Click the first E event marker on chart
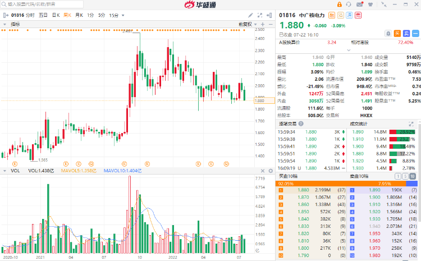Image resolution: width=421 pixels, height=261 pixels. pyautogui.click(x=15, y=164)
